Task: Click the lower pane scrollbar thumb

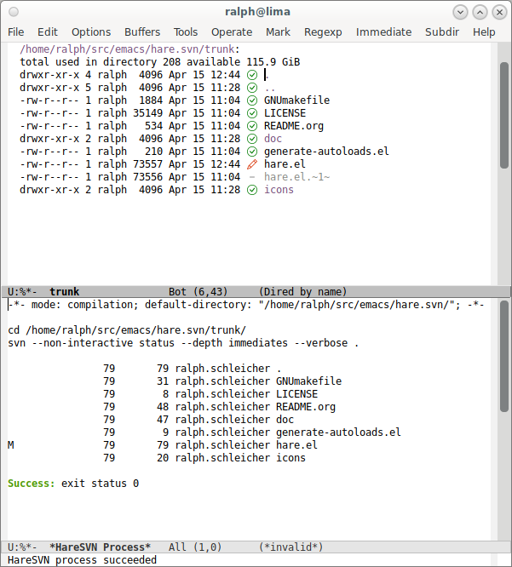Action: click(504, 356)
